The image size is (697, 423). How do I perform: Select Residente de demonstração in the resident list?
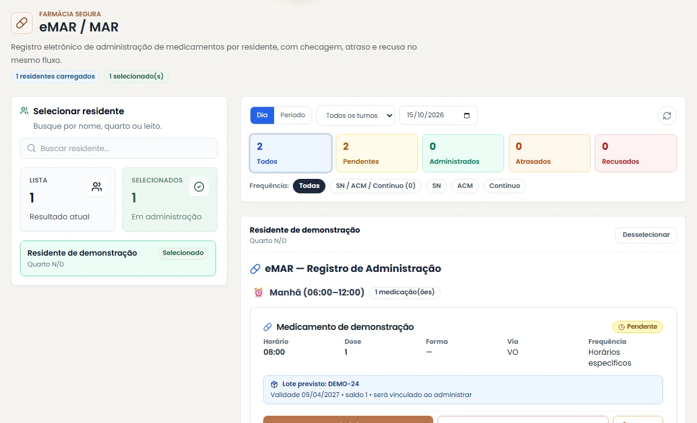118,258
